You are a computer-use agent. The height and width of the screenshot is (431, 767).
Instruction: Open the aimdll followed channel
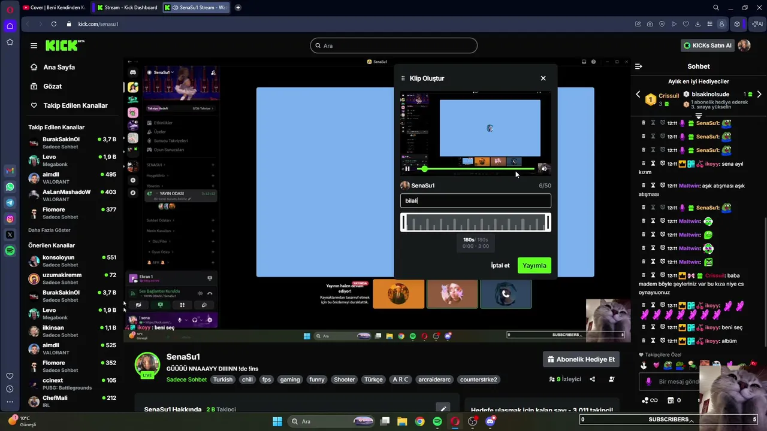(x=72, y=178)
